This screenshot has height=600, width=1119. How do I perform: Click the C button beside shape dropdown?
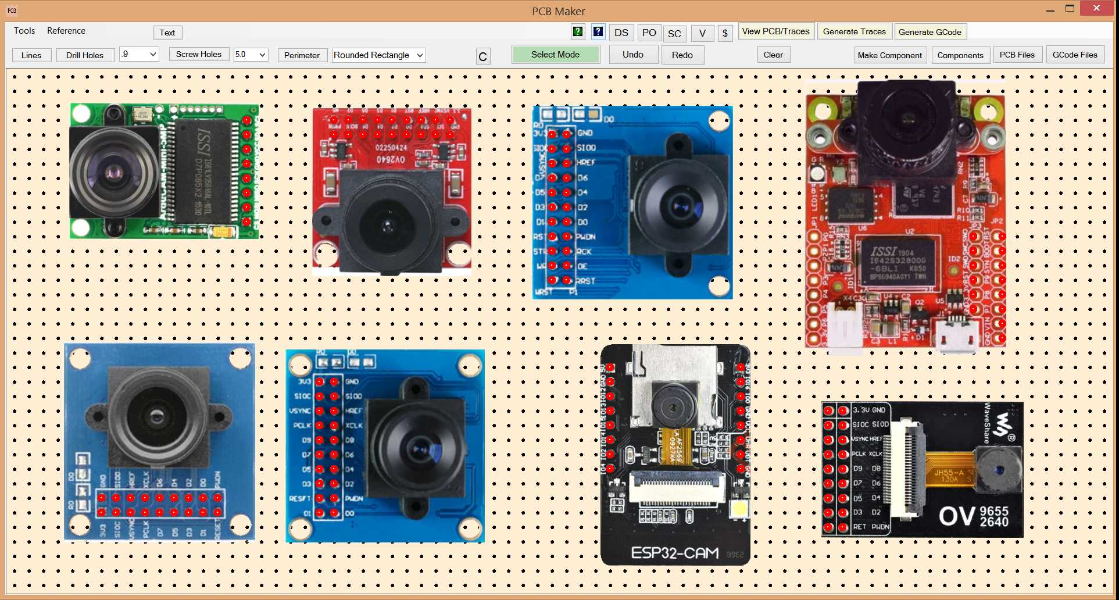tap(482, 56)
